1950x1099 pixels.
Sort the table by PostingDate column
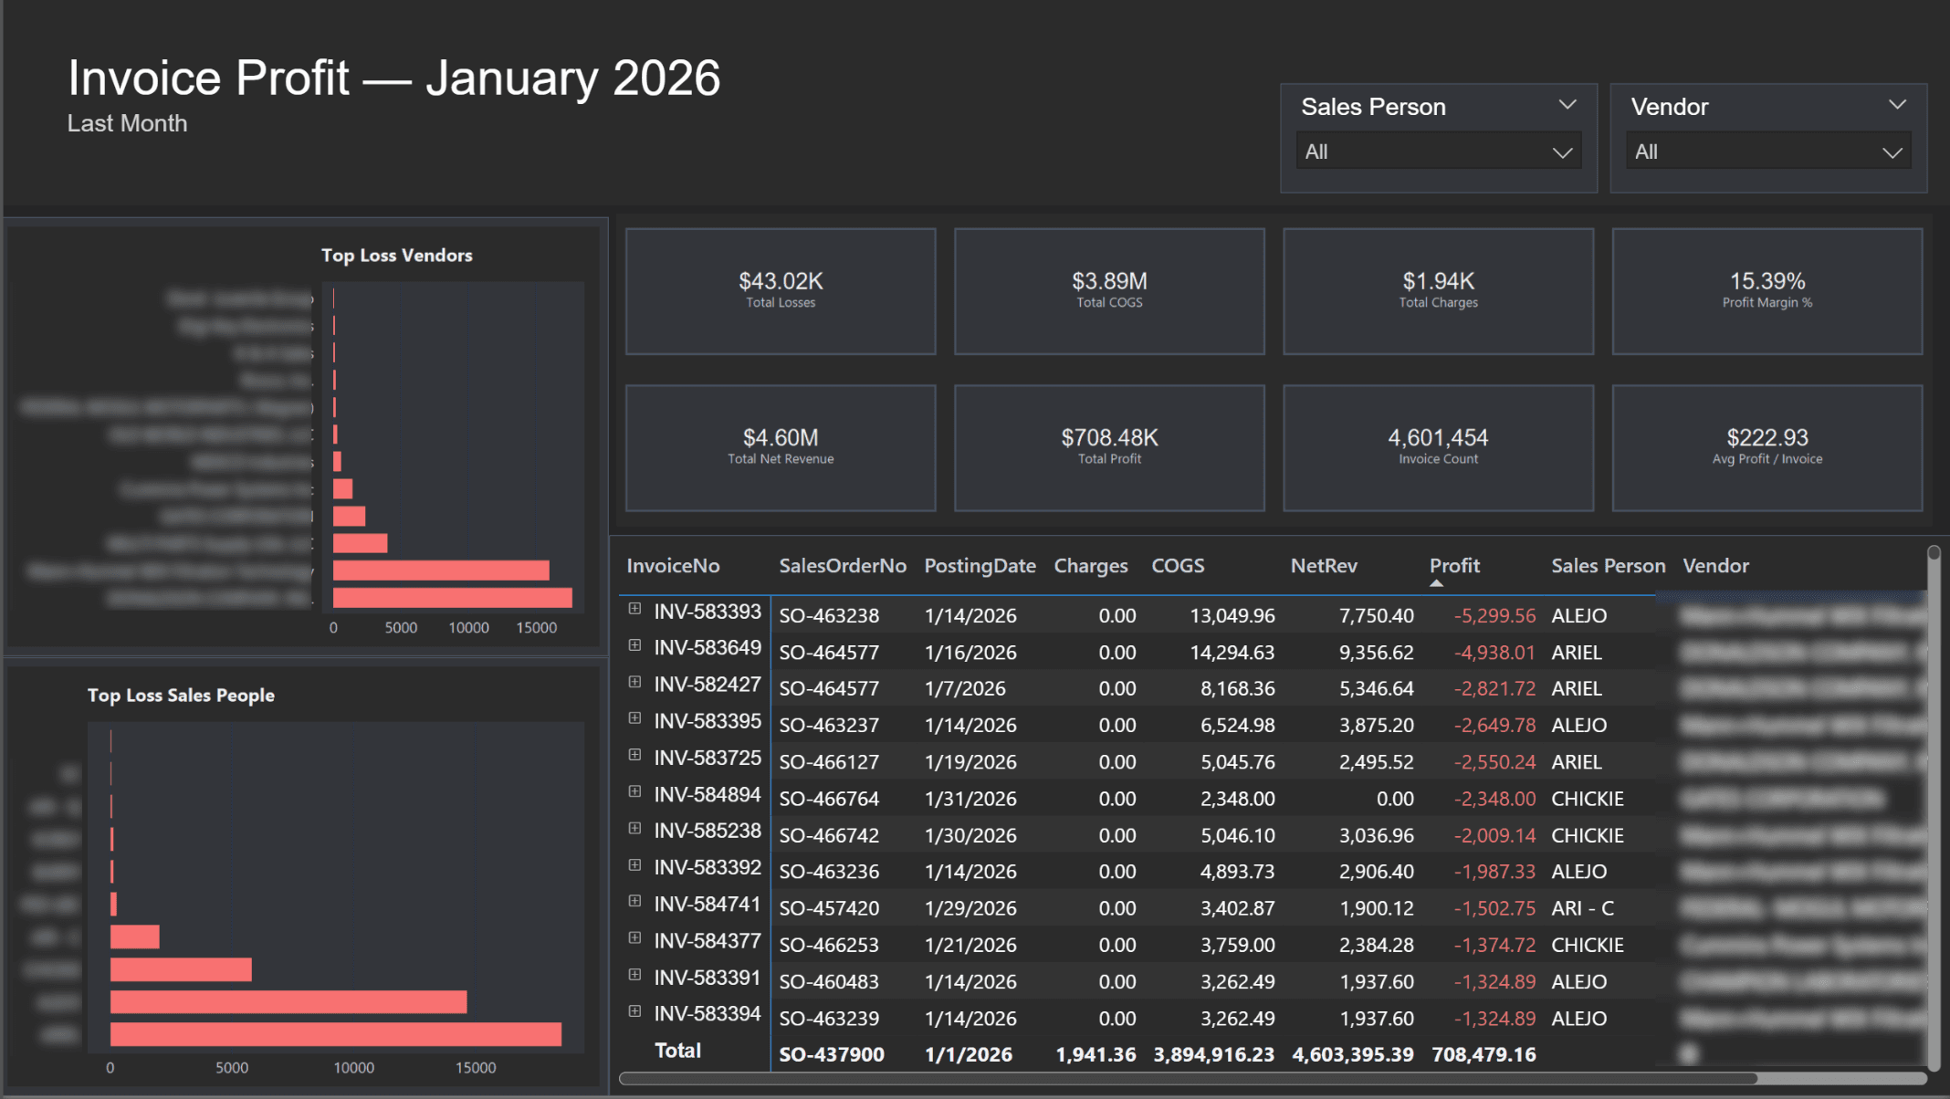pos(980,566)
